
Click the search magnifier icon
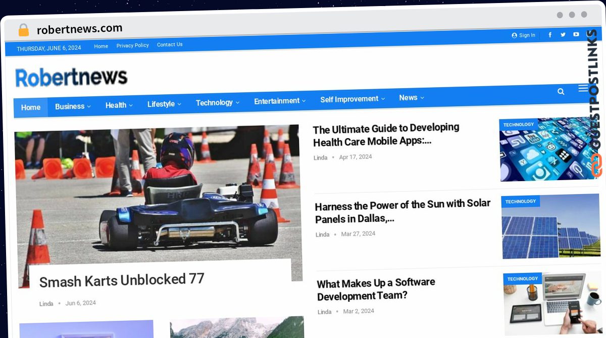[561, 91]
